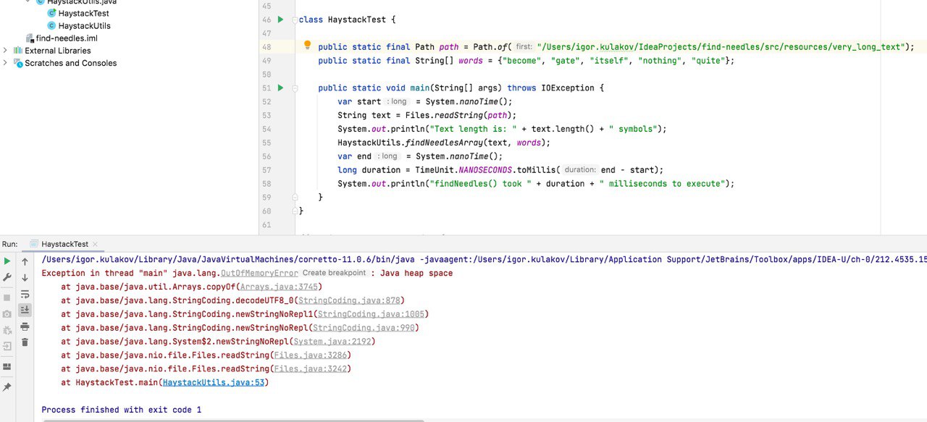
Task: Select HaystackUtils class in project tree
Action: click(79, 26)
